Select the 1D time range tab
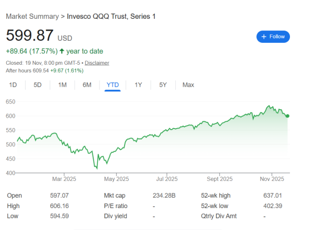 pyautogui.click(x=13, y=85)
